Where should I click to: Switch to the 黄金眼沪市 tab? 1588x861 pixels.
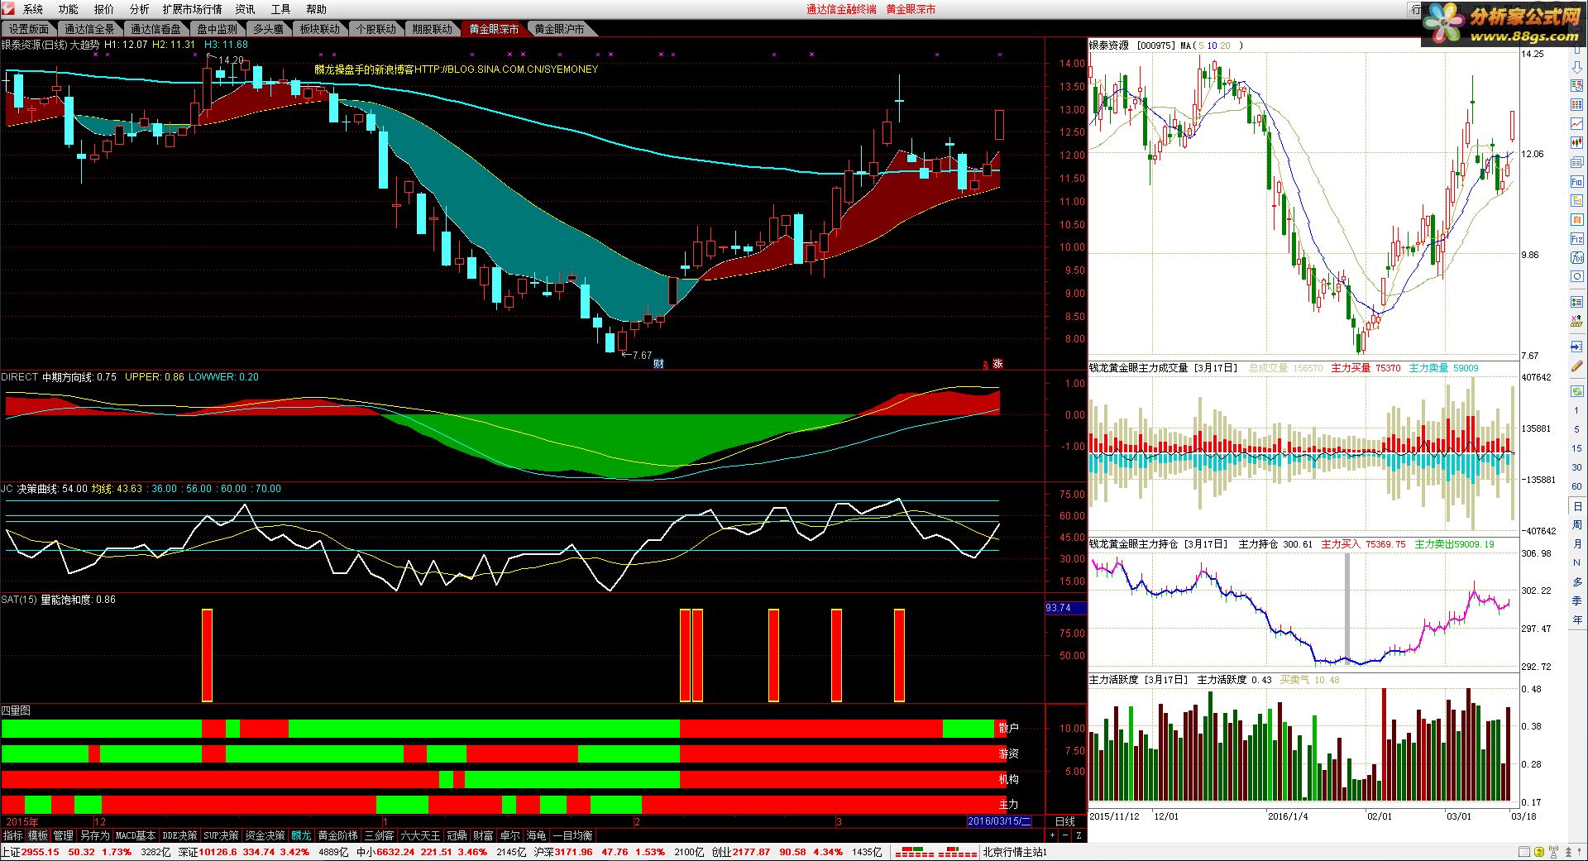click(x=559, y=29)
